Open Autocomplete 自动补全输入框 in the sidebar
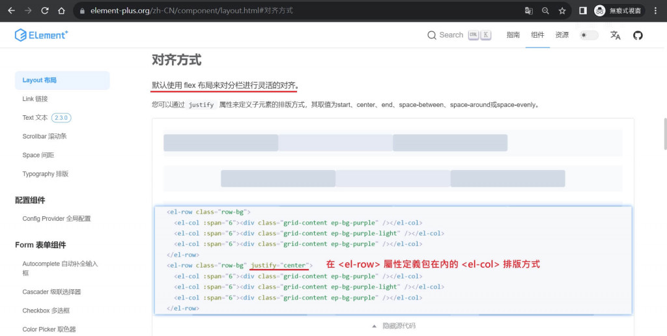667x336 pixels. [60, 268]
